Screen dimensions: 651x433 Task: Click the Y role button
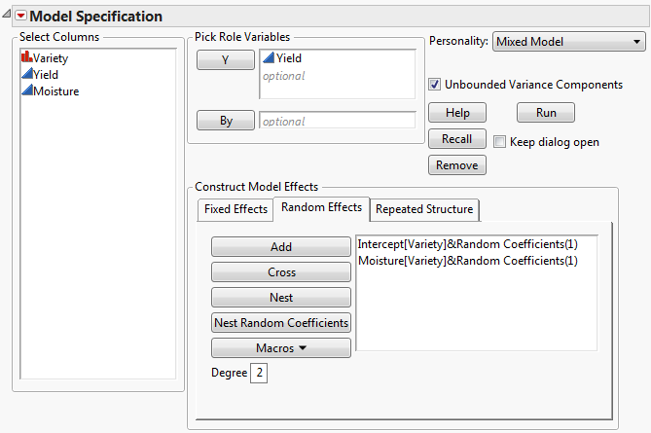(x=225, y=59)
